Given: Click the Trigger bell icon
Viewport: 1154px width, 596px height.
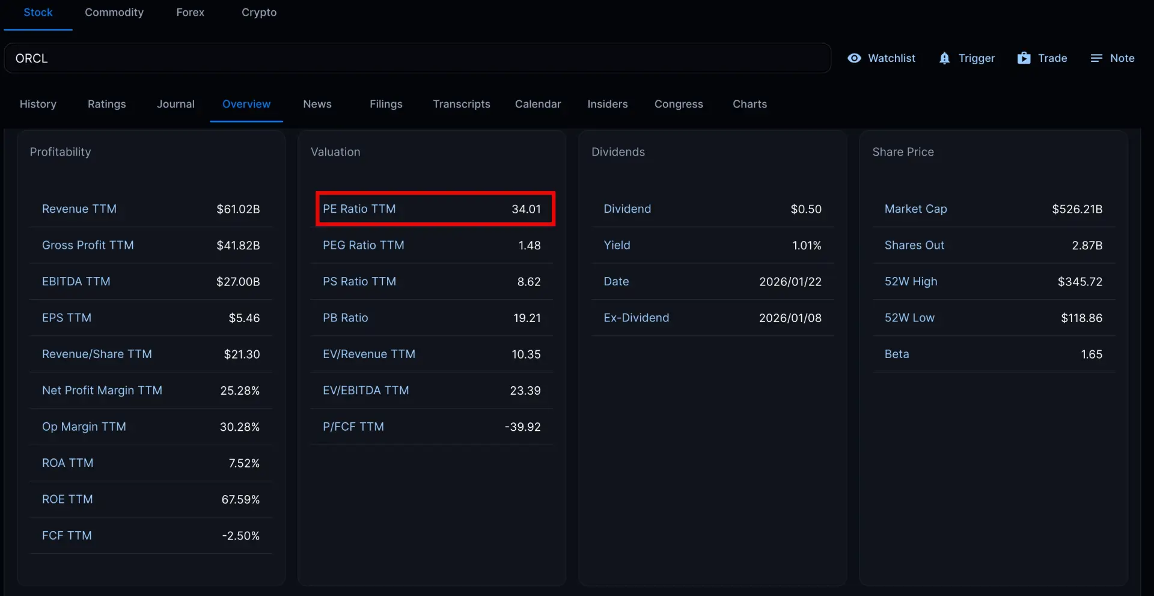Looking at the screenshot, I should (944, 58).
